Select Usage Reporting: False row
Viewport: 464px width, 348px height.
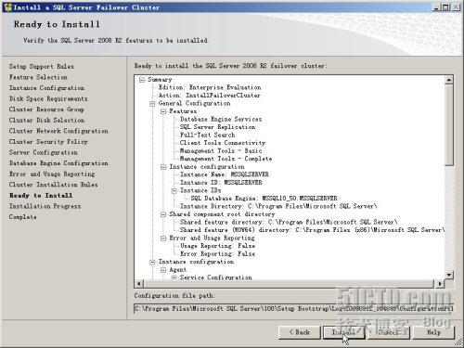pyautogui.click(x=218, y=246)
